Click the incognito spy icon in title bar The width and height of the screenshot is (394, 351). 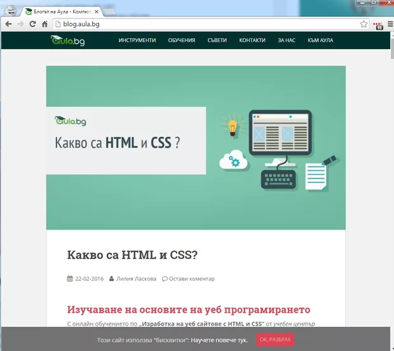(x=11, y=11)
